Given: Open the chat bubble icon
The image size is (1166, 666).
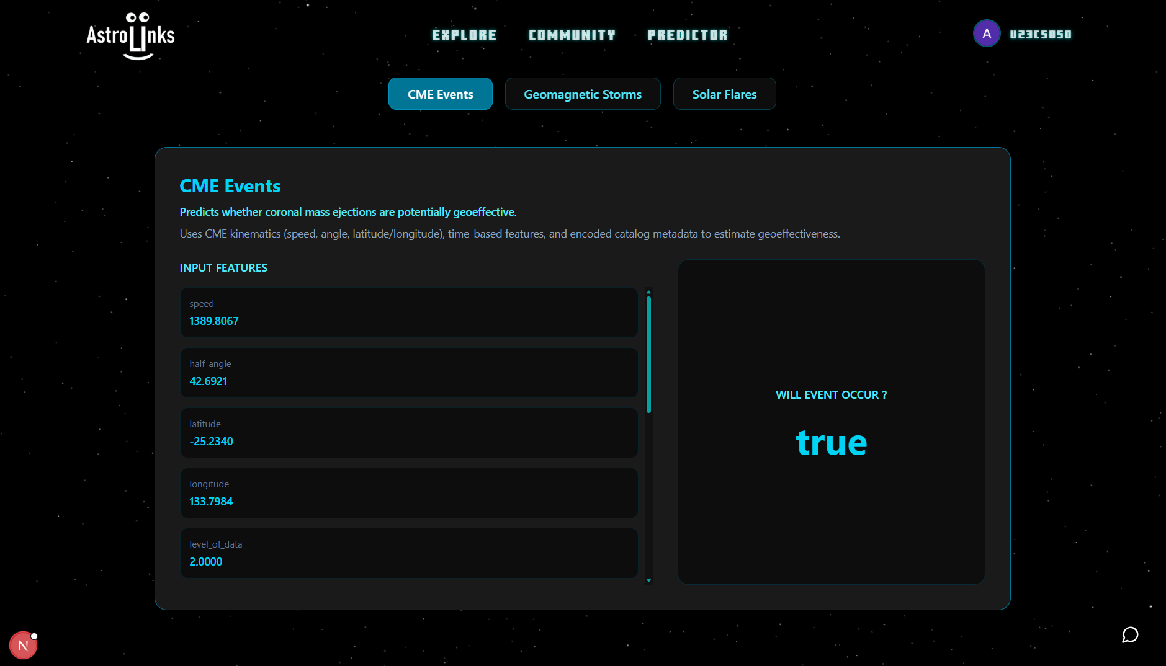Looking at the screenshot, I should (1130, 635).
